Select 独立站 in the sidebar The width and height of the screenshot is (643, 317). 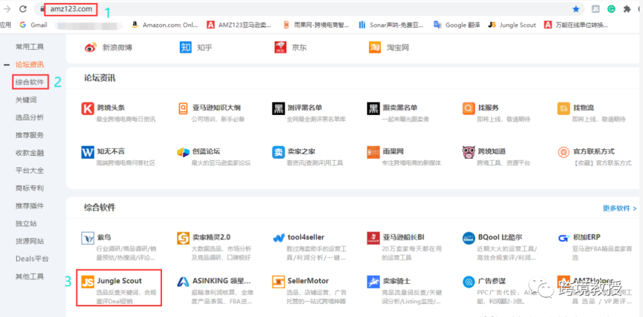pos(26,224)
